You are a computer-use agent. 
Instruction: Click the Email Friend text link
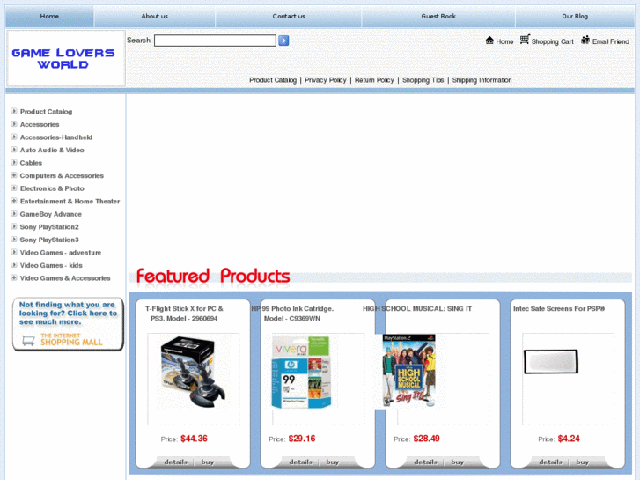pyautogui.click(x=611, y=41)
